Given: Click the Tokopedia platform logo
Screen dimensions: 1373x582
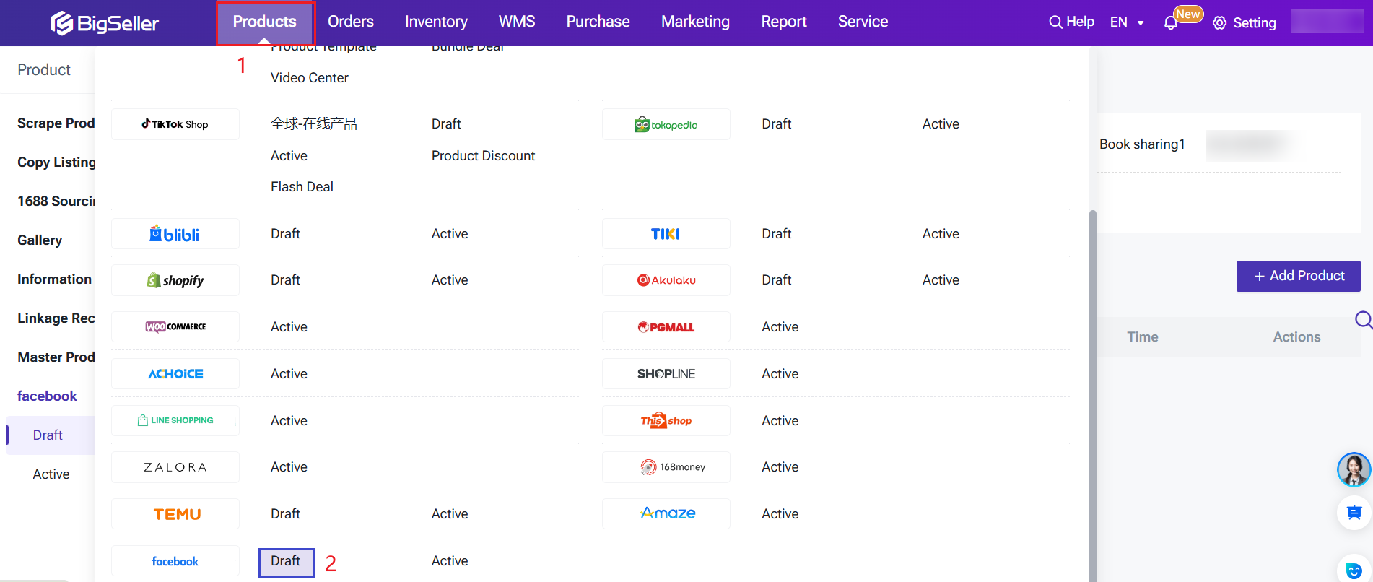Looking at the screenshot, I should [666, 125].
